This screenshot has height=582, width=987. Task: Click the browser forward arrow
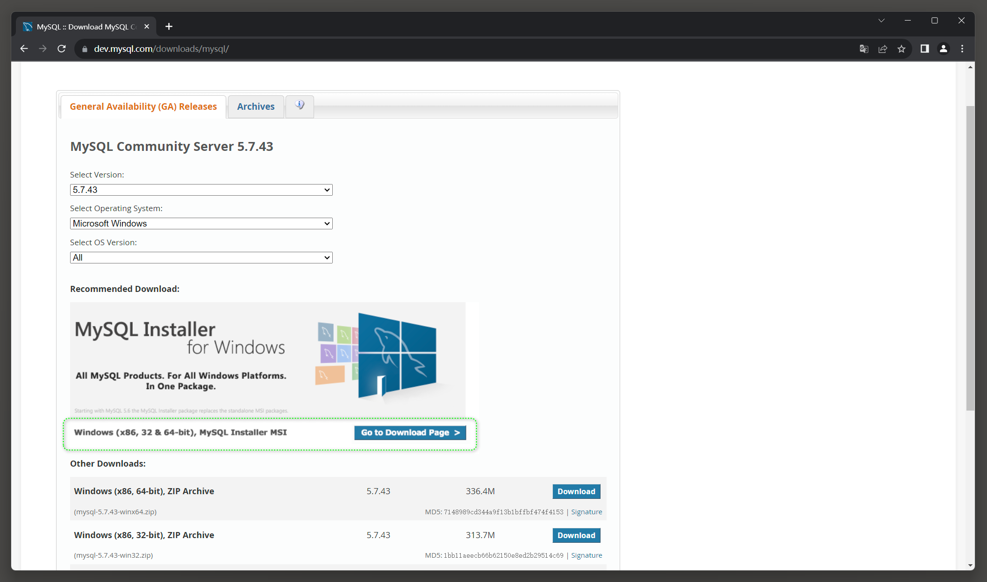pos(43,49)
